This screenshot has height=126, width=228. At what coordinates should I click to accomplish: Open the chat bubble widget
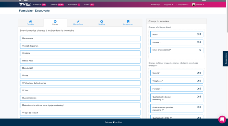click(222, 119)
